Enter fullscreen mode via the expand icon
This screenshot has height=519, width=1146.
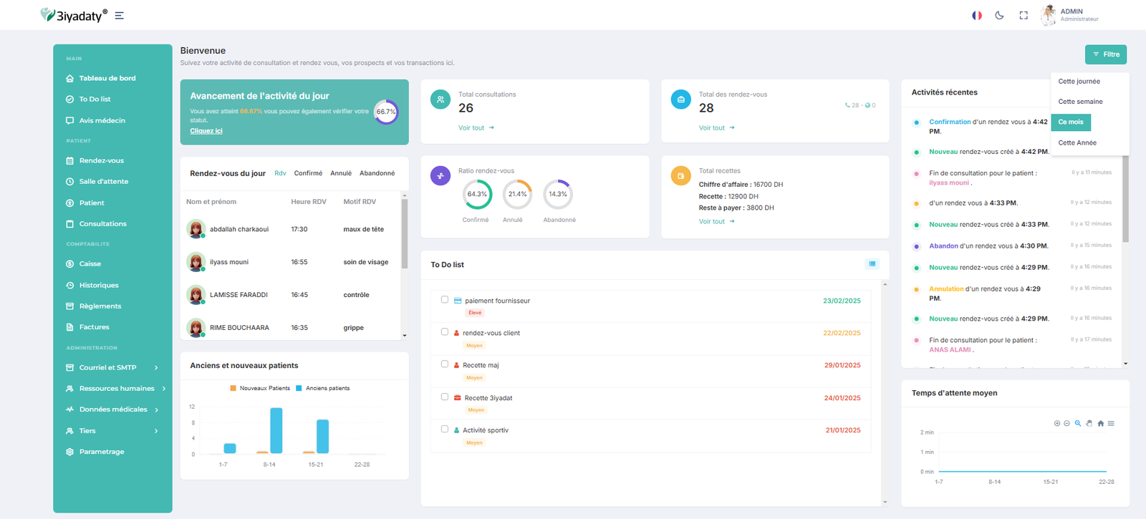point(1024,16)
